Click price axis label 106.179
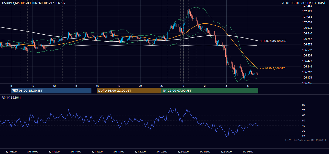 point(307,78)
